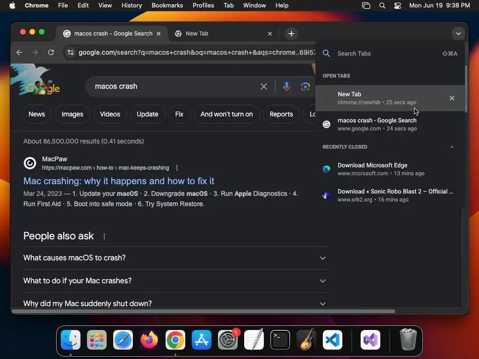
Task: Click the Google search text box
Action: pos(174,86)
